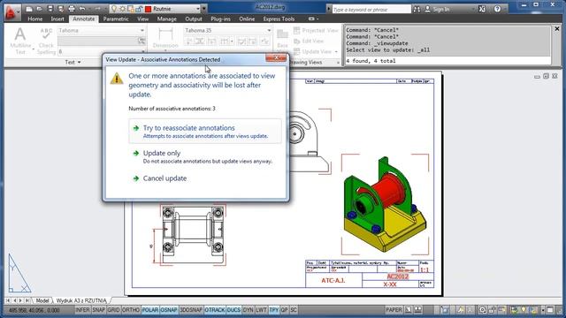Open the Insert ribbon tab
566x318 pixels.
pos(57,19)
